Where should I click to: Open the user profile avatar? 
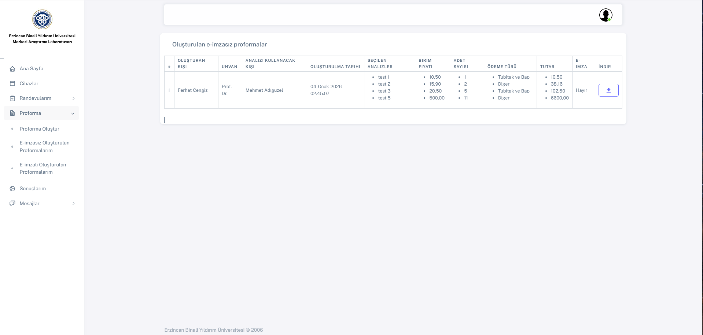click(606, 15)
